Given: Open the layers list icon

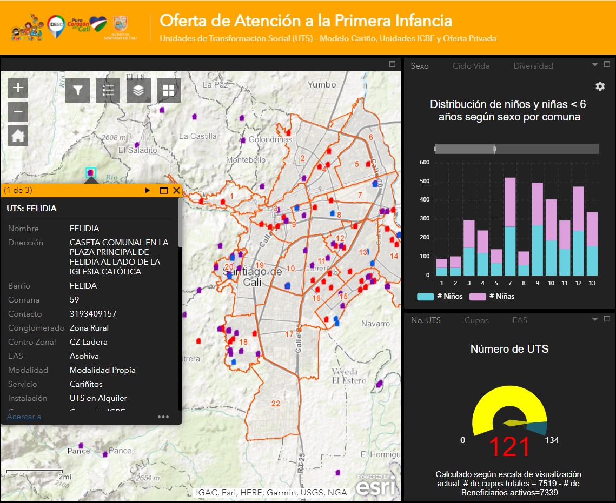Looking at the screenshot, I should tap(138, 90).
